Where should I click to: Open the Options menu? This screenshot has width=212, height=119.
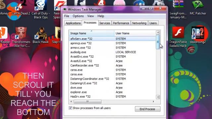click(78, 16)
